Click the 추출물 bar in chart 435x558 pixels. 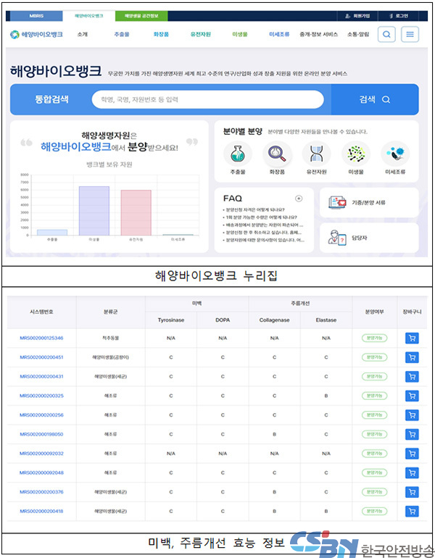(x=52, y=233)
